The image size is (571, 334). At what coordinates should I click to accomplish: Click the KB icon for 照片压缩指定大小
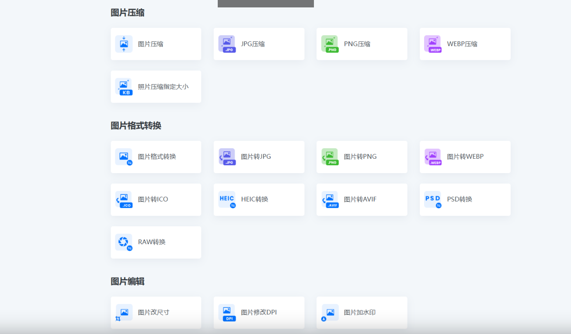click(x=124, y=87)
